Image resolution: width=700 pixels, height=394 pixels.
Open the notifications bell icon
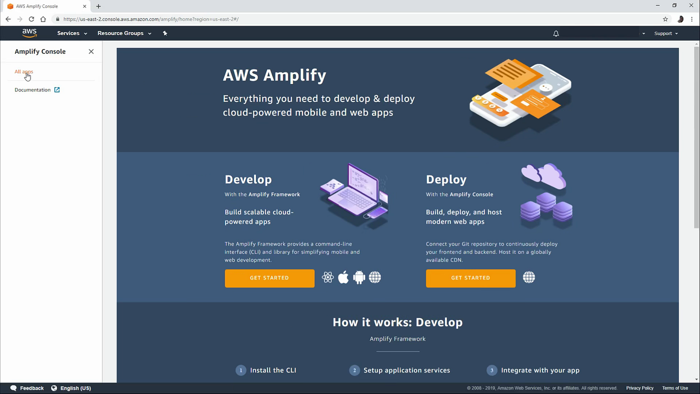coord(555,33)
